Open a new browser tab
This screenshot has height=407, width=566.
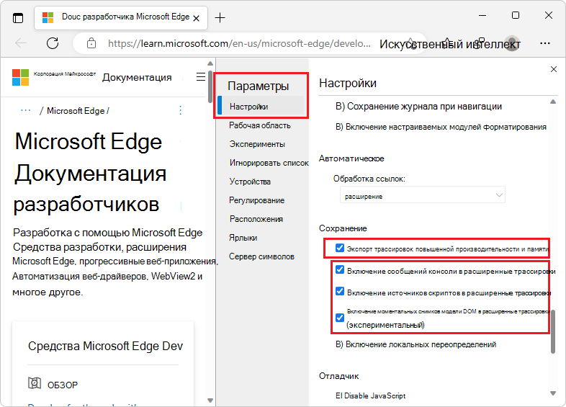[x=220, y=18]
